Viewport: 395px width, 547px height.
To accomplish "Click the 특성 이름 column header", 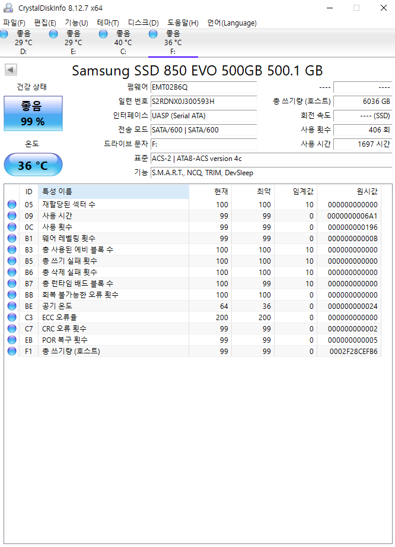I will (x=113, y=191).
